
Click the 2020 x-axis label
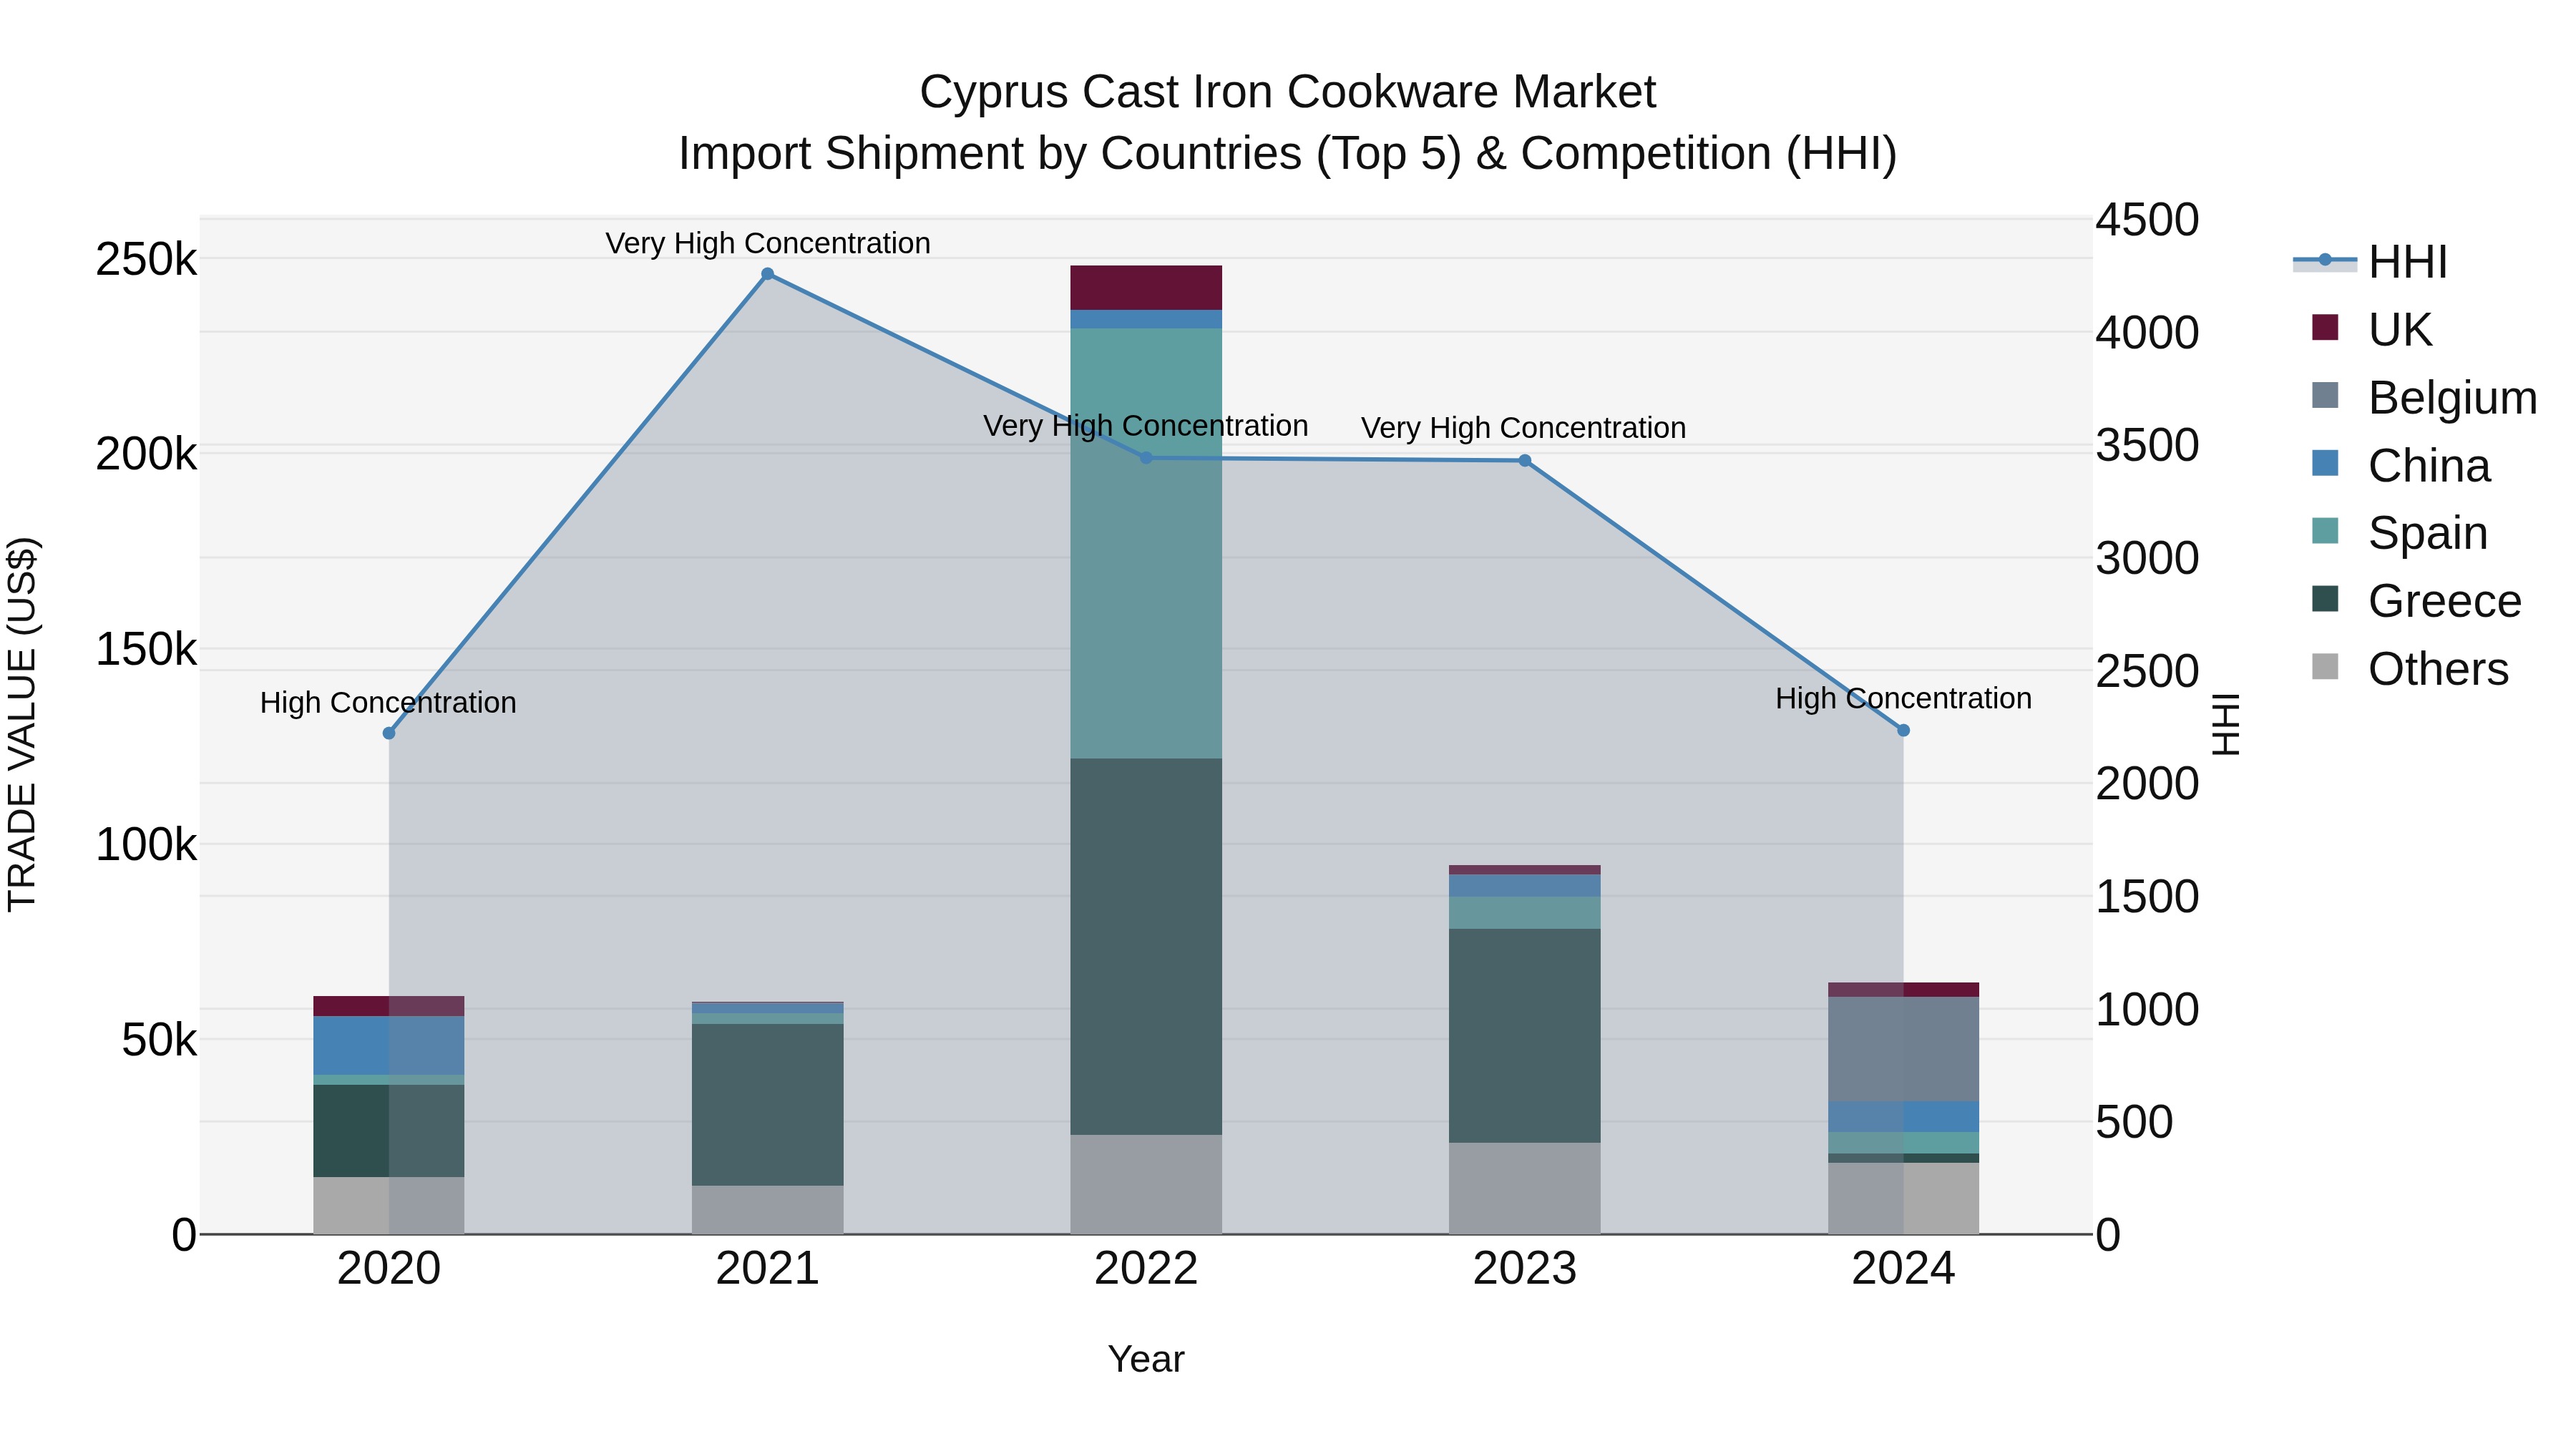coord(389,1269)
